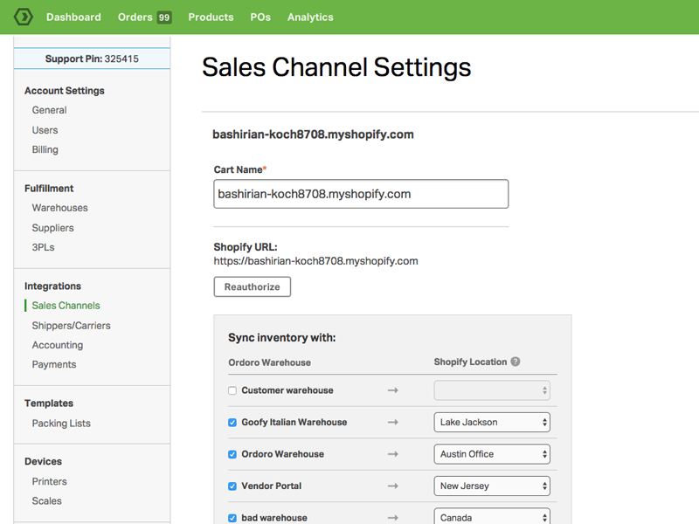Click the Reauthorize button
This screenshot has height=524, width=699.
pyautogui.click(x=252, y=286)
